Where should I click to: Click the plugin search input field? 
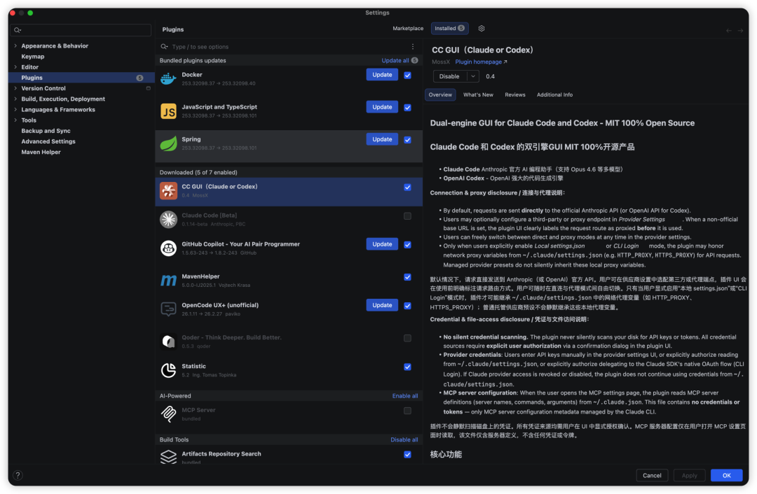point(287,47)
